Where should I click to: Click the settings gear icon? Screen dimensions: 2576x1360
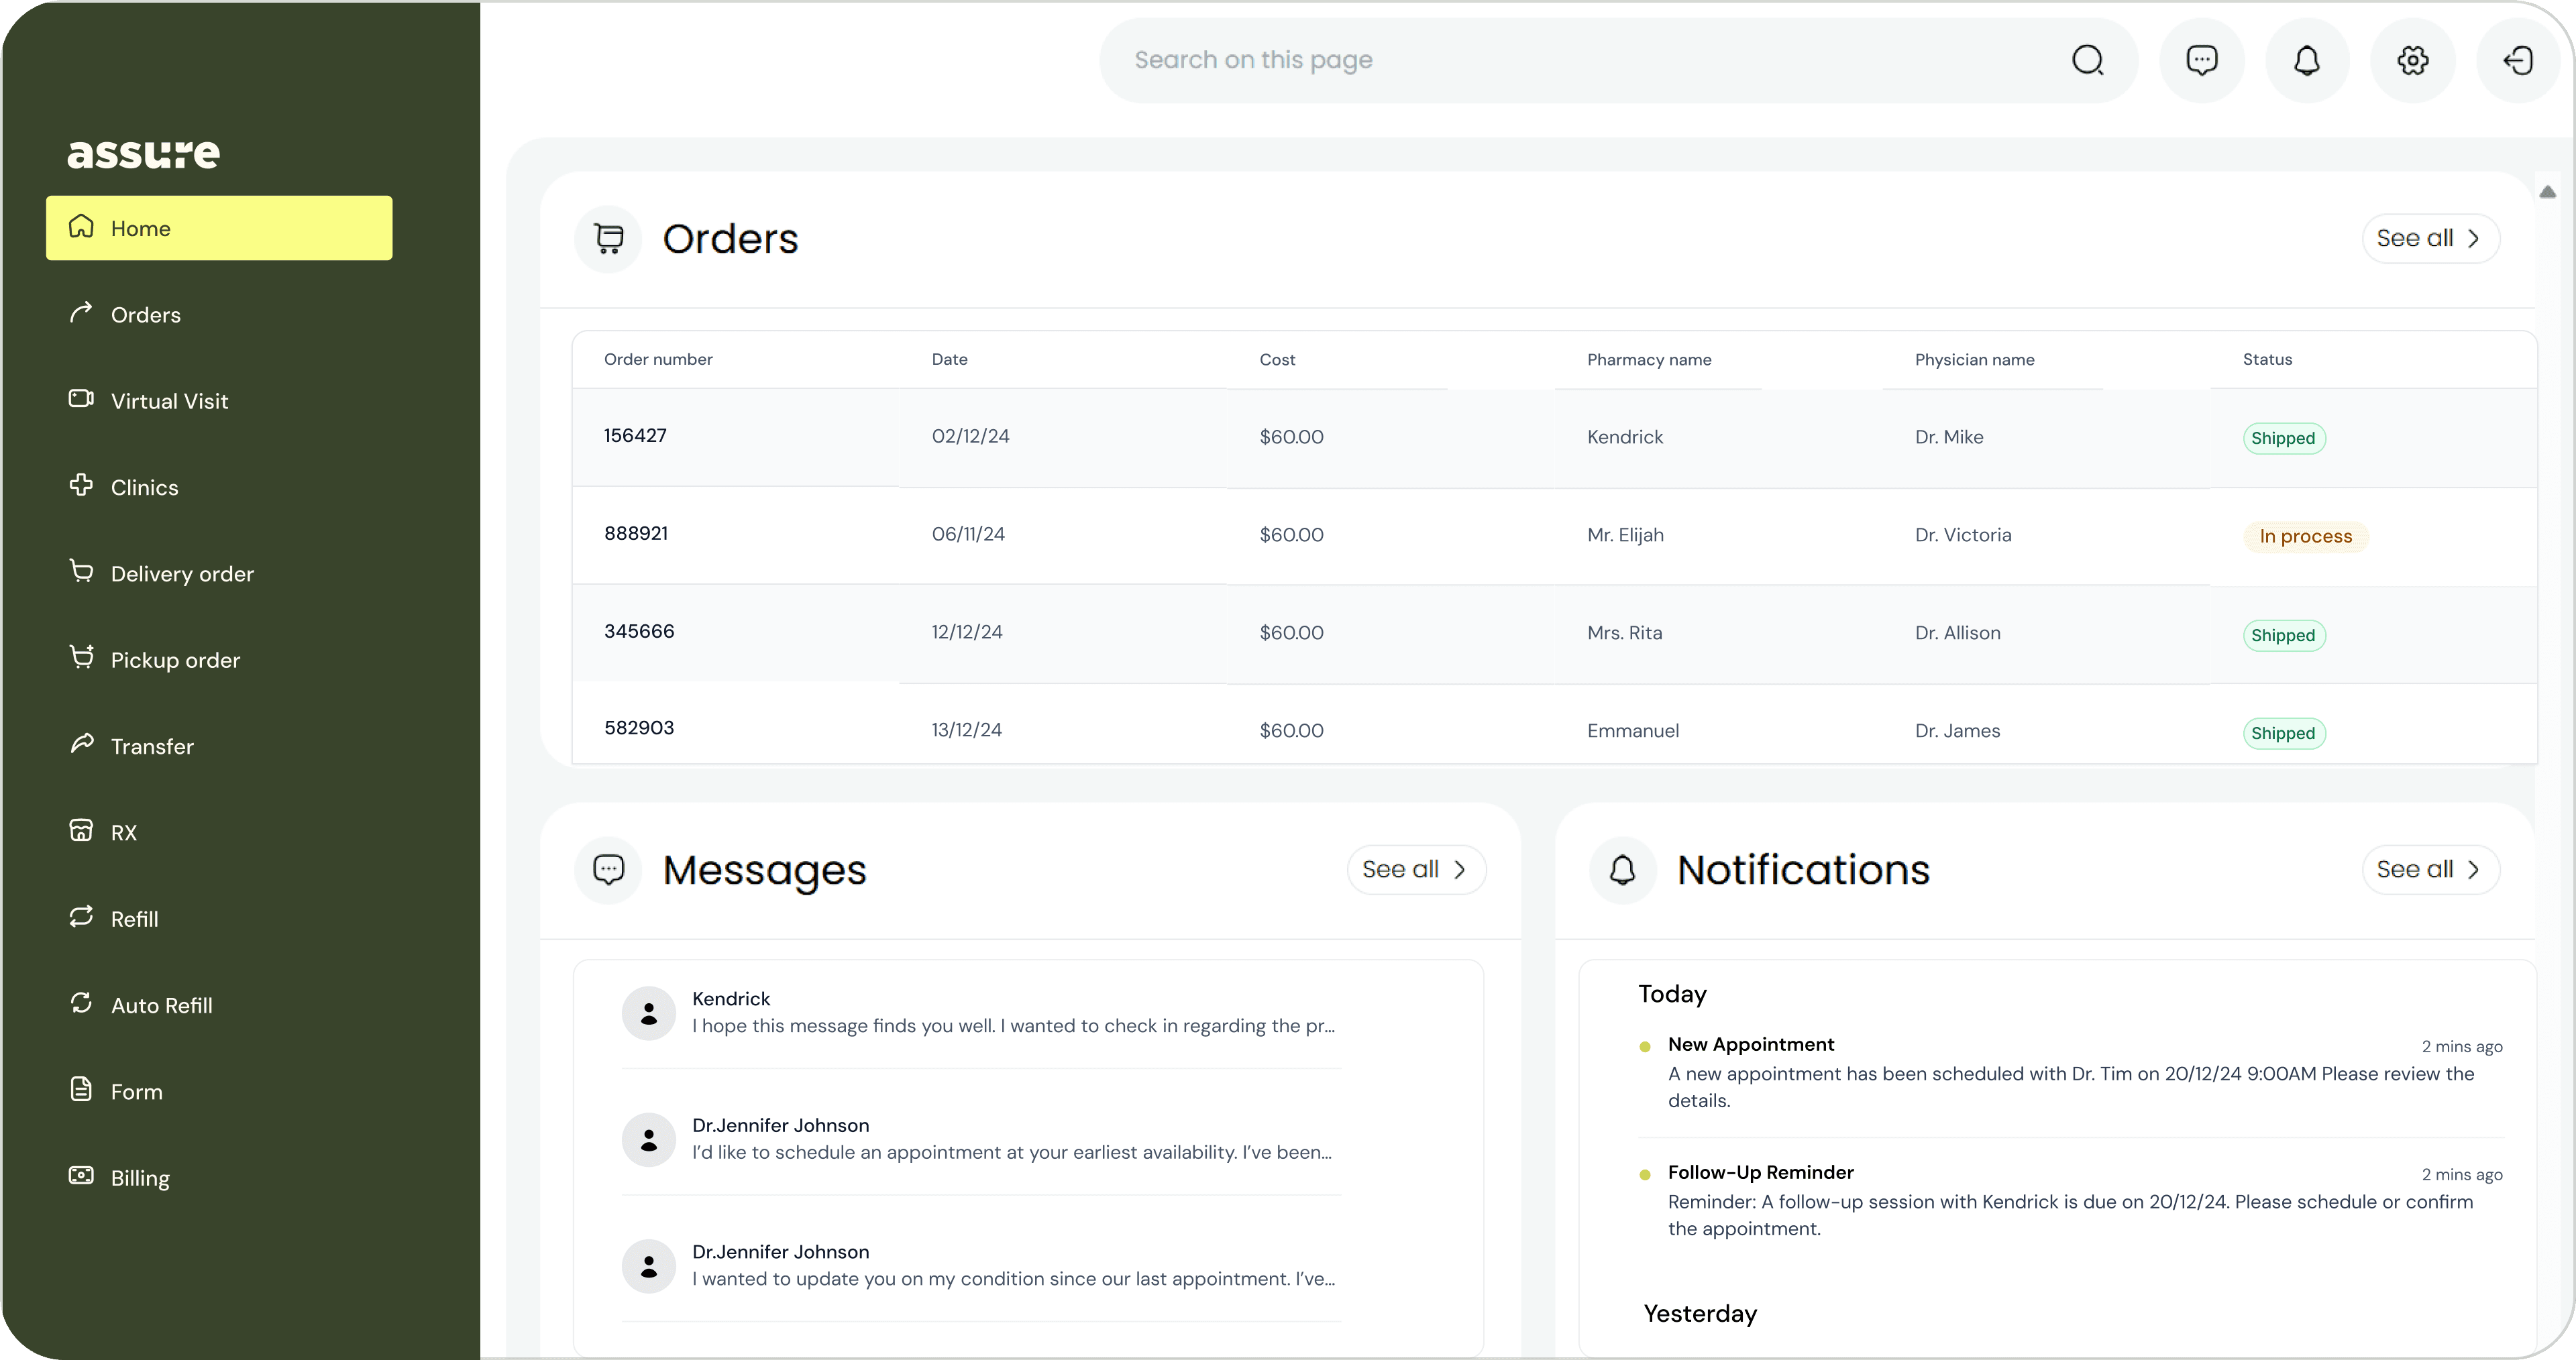(2412, 60)
